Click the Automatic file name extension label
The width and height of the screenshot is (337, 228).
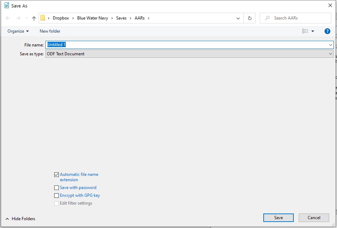click(79, 177)
